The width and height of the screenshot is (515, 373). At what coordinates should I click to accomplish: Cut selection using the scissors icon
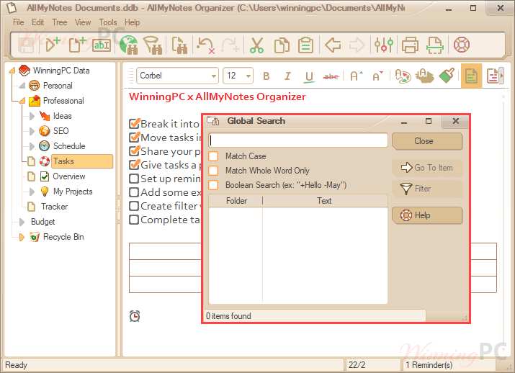[256, 45]
